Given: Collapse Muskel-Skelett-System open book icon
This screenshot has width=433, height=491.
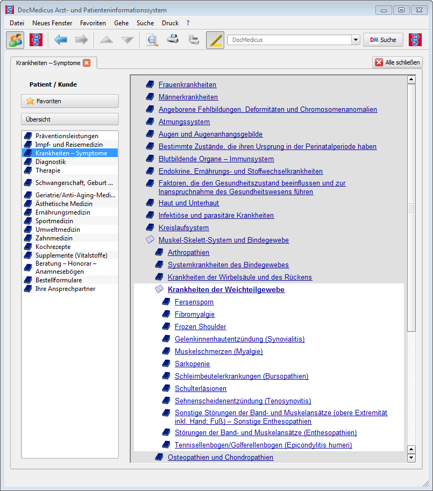Looking at the screenshot, I should [x=150, y=239].
